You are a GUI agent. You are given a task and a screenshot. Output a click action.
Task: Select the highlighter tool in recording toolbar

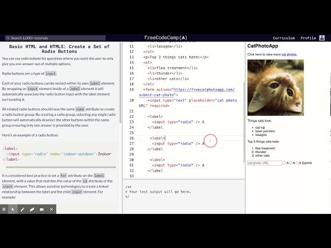pyautogui.click(x=32, y=209)
